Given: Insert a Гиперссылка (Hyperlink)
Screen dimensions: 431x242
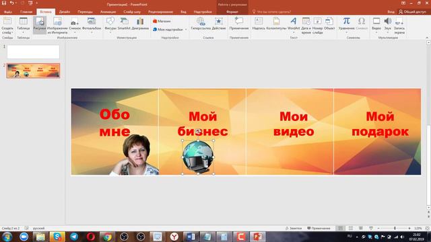Looking at the screenshot, I should click(201, 24).
